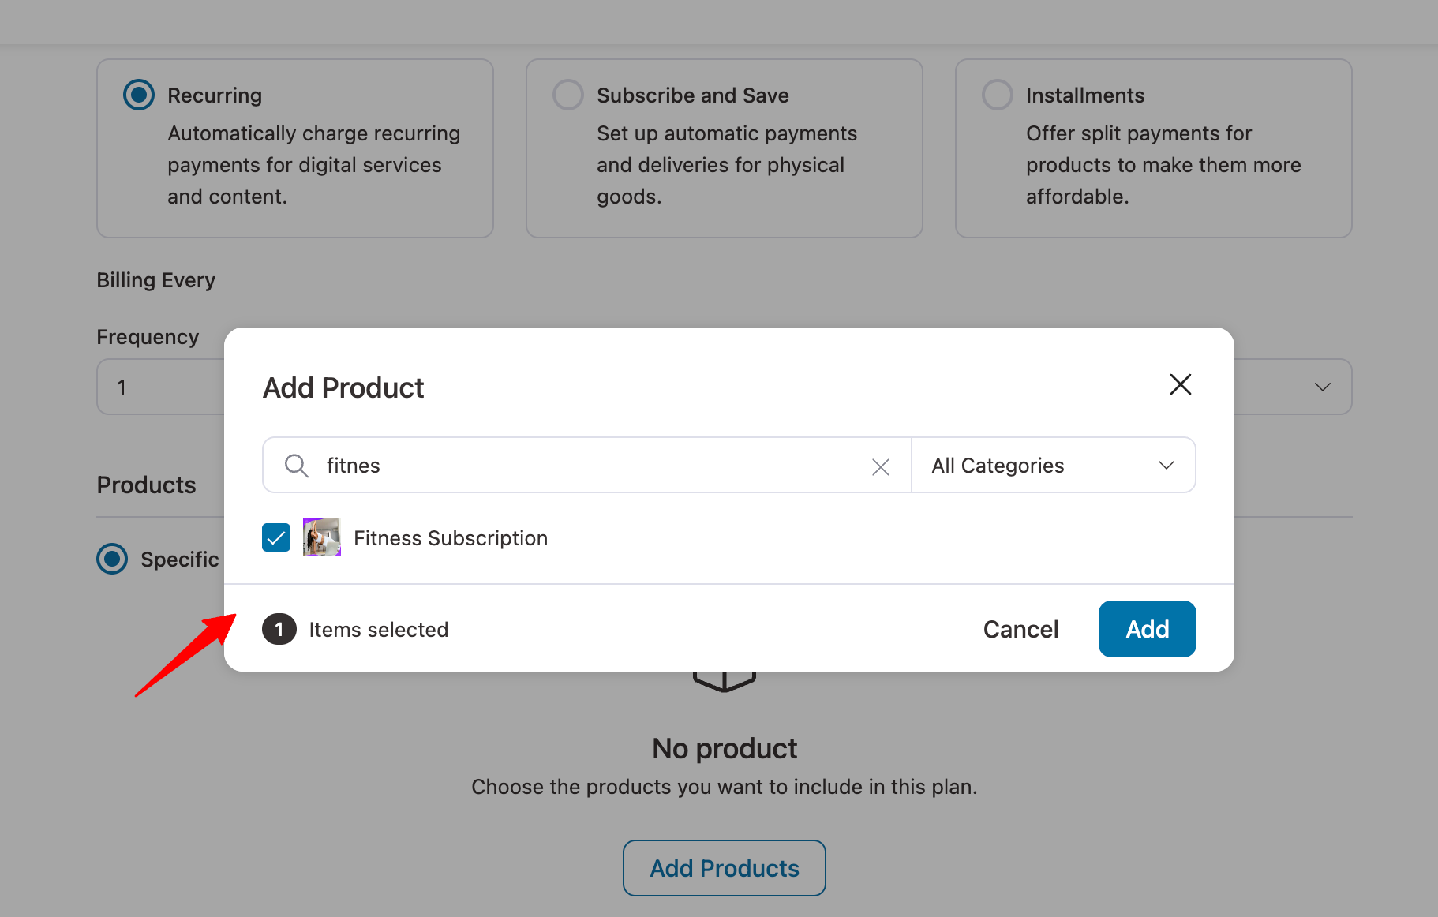The height and width of the screenshot is (917, 1438).
Task: Click the '1' items selected badge
Action: 279,629
